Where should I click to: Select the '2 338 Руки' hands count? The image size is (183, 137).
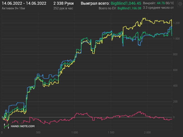click(64, 3)
